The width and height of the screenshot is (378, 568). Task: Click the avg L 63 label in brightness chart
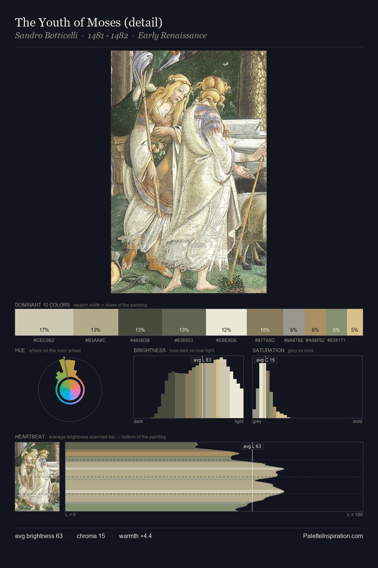[x=202, y=360]
